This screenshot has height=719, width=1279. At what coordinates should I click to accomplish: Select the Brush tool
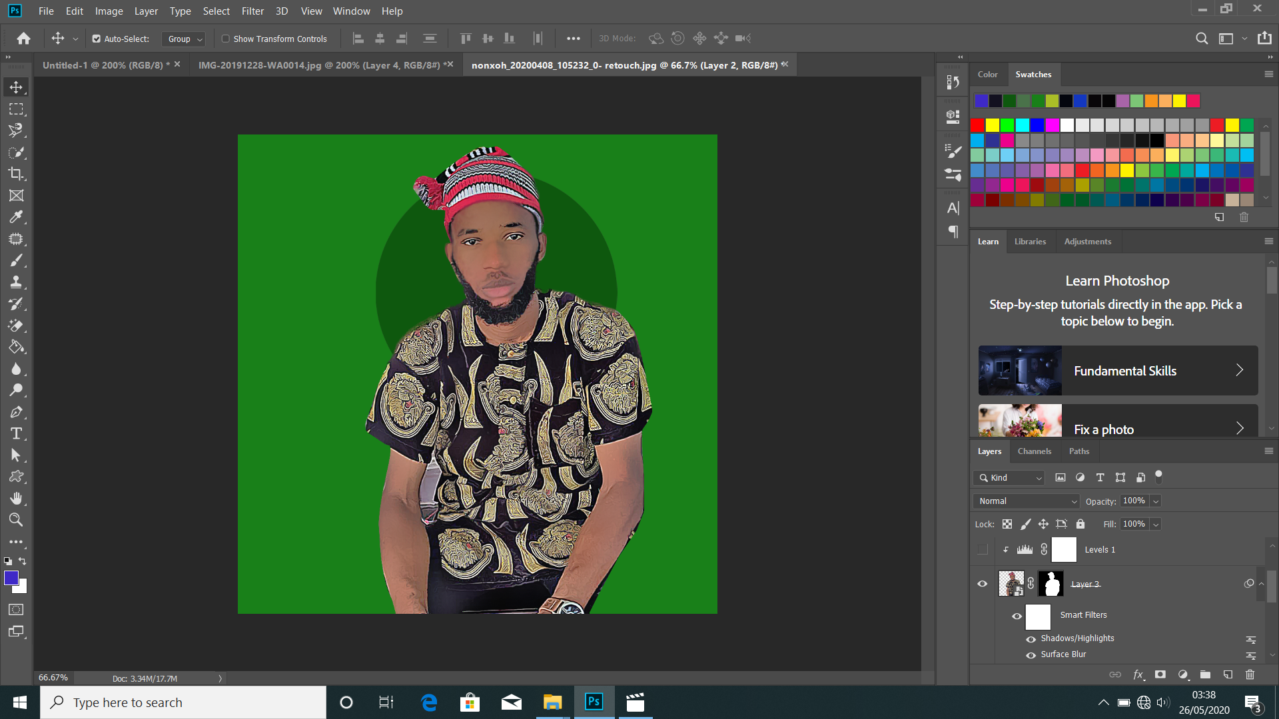coord(16,260)
